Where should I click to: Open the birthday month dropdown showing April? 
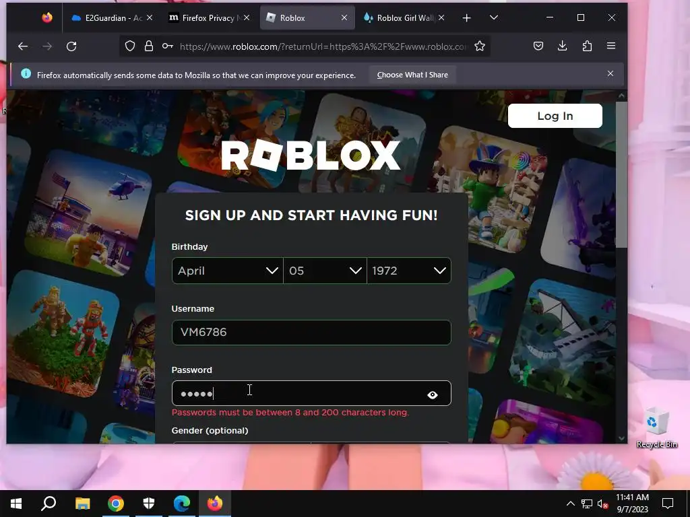click(x=228, y=271)
